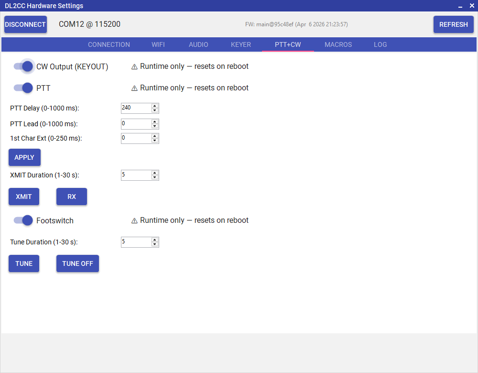Toggle the CW Output (KEYOUT) switch

(23, 66)
